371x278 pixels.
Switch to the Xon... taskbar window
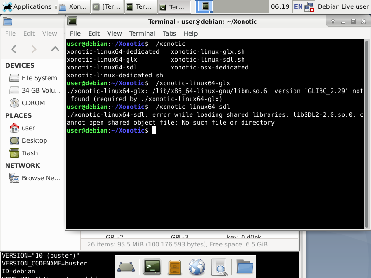tap(74, 7)
